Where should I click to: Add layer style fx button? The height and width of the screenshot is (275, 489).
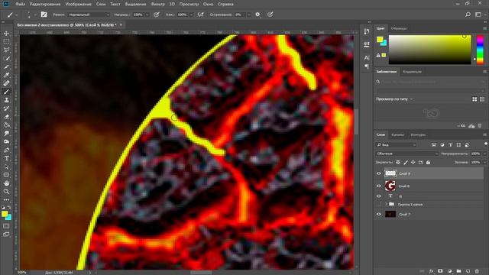tap(431, 271)
